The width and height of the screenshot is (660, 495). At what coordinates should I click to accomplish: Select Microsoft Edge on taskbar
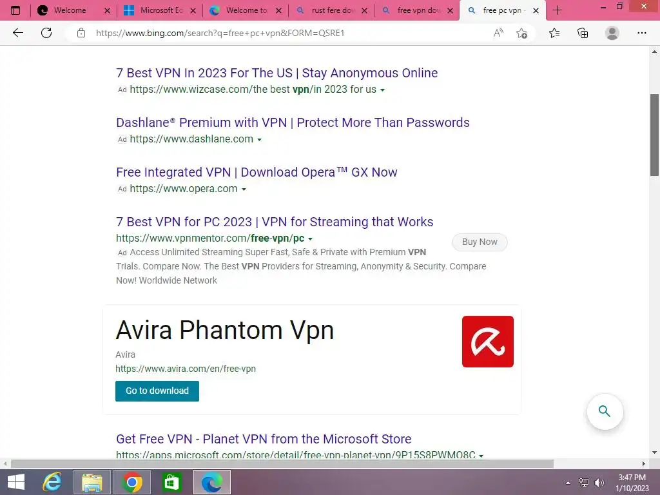tap(211, 482)
